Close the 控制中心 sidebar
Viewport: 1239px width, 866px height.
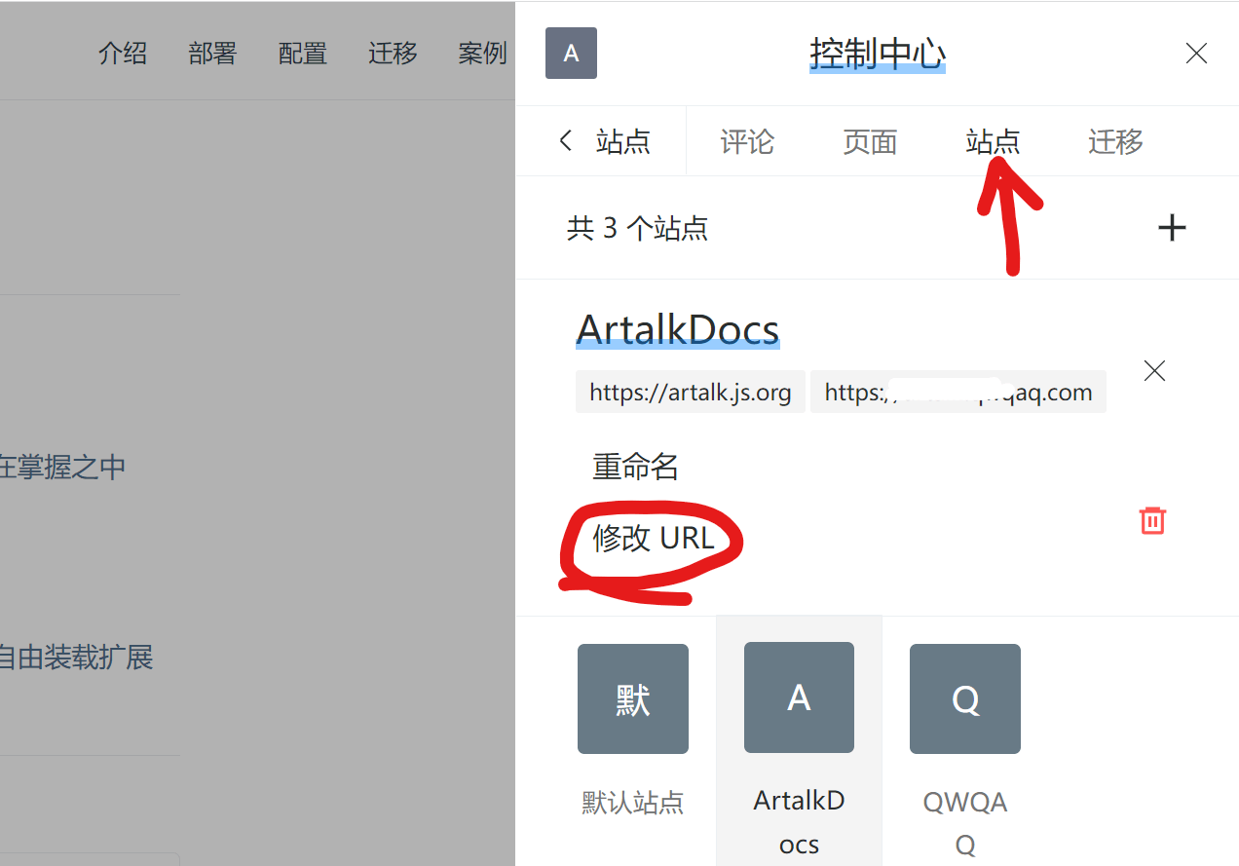click(x=1196, y=54)
